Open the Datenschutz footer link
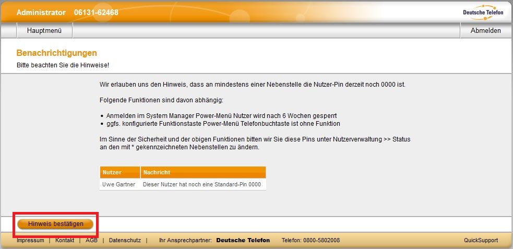The height and width of the screenshot is (249, 513). click(125, 241)
